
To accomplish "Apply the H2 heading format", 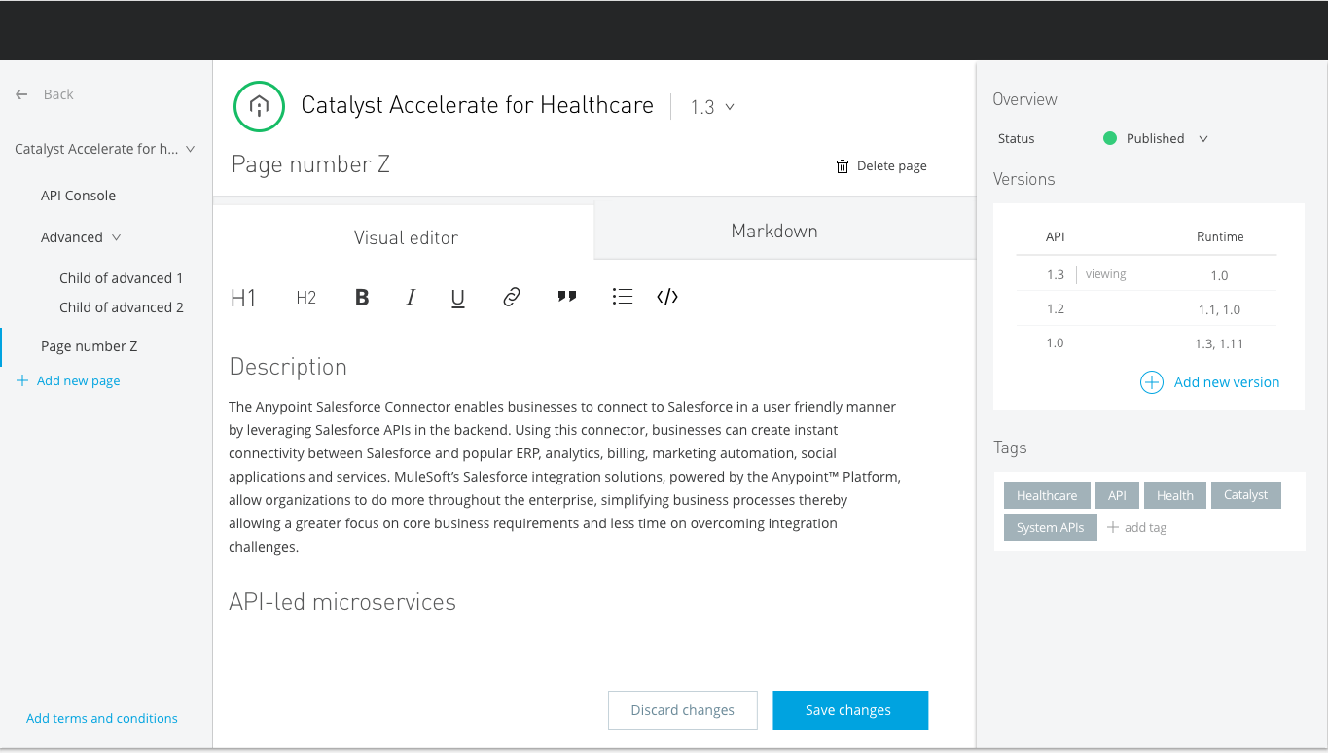I will [306, 298].
